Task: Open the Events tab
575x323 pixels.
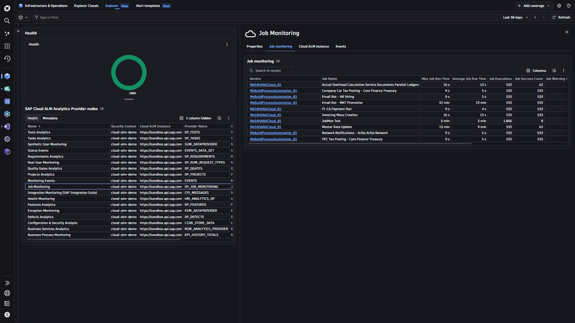Action: [x=341, y=46]
